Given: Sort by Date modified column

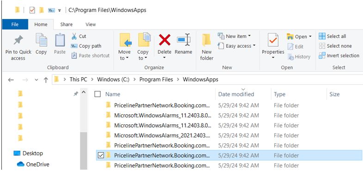Looking at the screenshot, I should pyautogui.click(x=236, y=94).
